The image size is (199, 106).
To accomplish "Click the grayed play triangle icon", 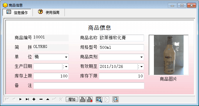I will 106,99.
